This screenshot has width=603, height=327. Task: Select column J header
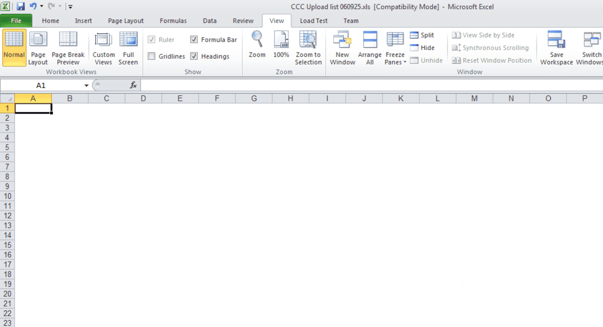pyautogui.click(x=364, y=98)
